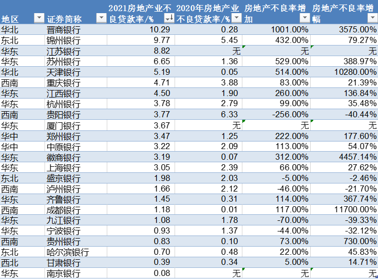Click the 3575.00% cell in 晋商银行 row
The height and width of the screenshot is (280, 378).
[x=344, y=29]
